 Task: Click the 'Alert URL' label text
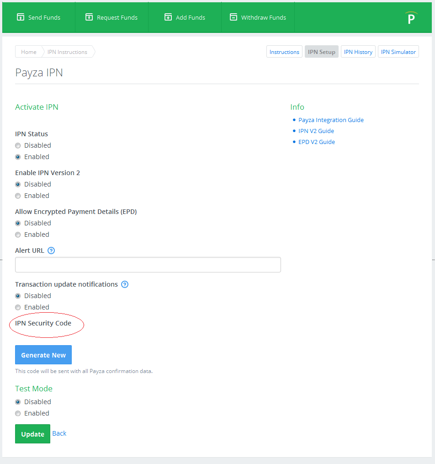[30, 251]
